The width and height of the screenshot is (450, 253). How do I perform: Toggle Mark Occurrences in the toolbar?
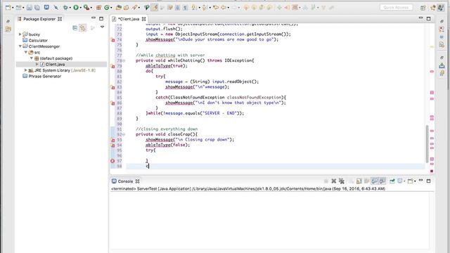pyautogui.click(x=155, y=8)
